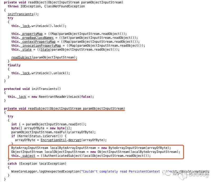This screenshot has width=216, height=182.
Task: Click _lock in the ReentrantReadWriteLock assignment
Action: 22,97
